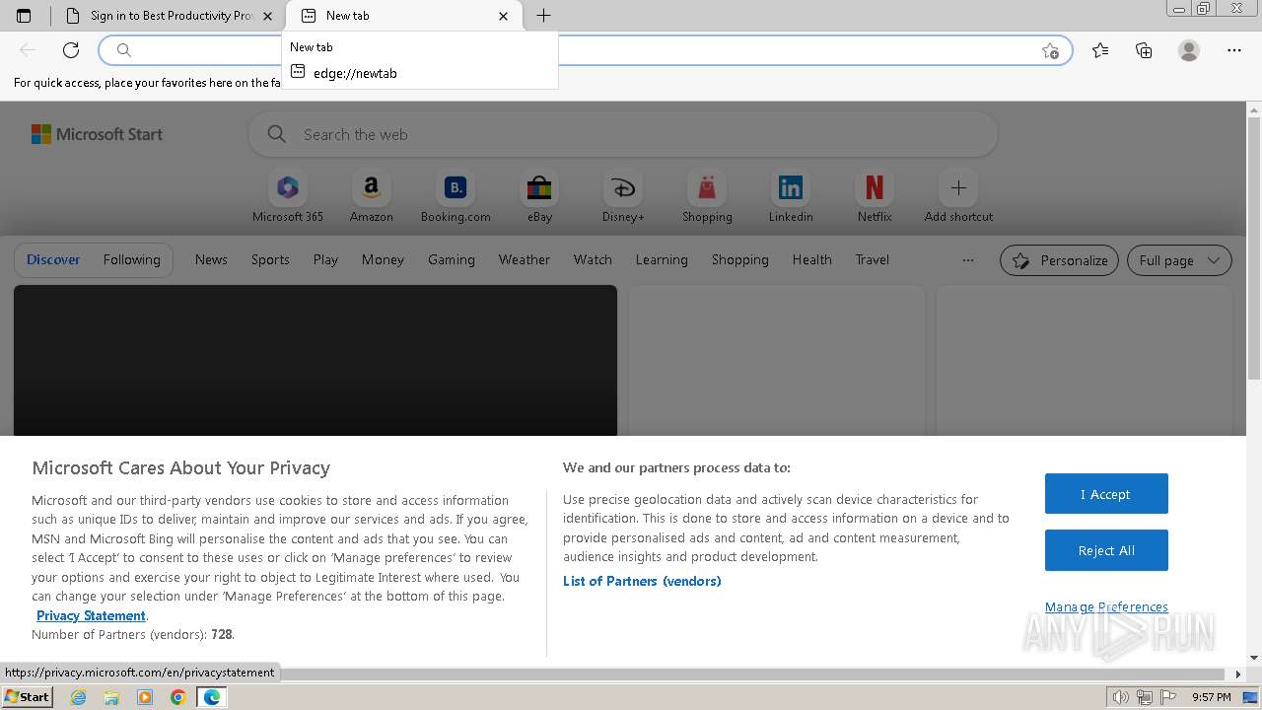
Task: Launch Google Chrome from taskbar
Action: click(x=177, y=697)
